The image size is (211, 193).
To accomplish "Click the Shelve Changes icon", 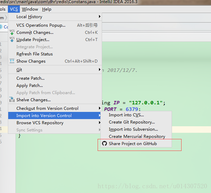I will coord(12,100).
